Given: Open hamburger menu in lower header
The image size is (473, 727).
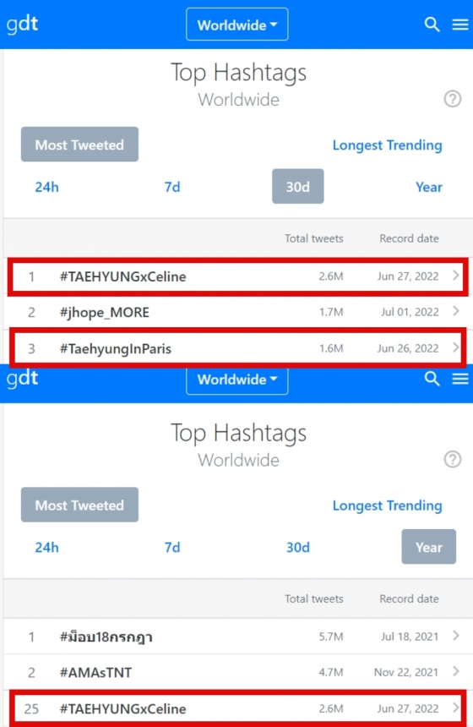Looking at the screenshot, I should point(460,379).
